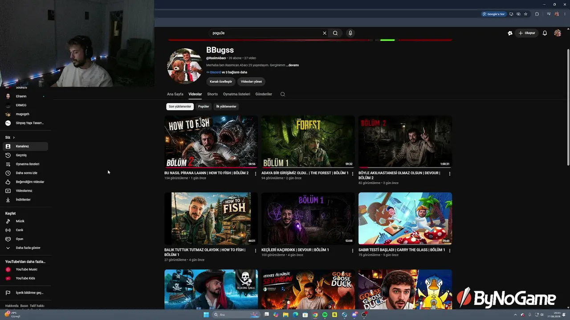Open YouTube Kids from the sidebar
The image size is (570, 320).
click(x=24, y=278)
